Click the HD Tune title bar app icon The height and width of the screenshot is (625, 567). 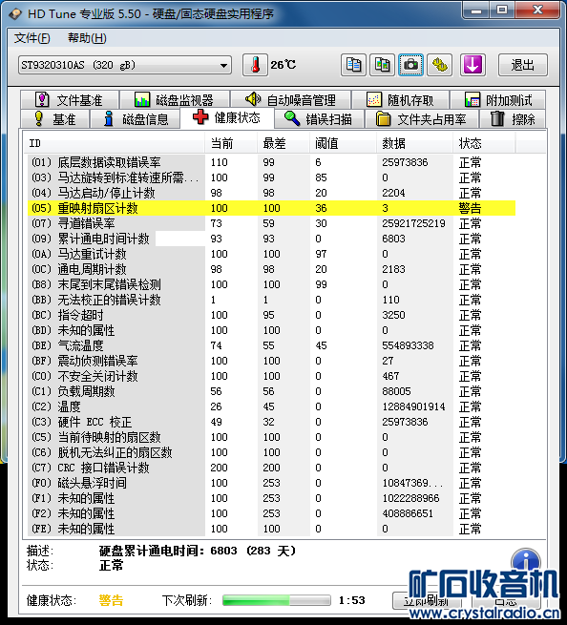point(15,14)
